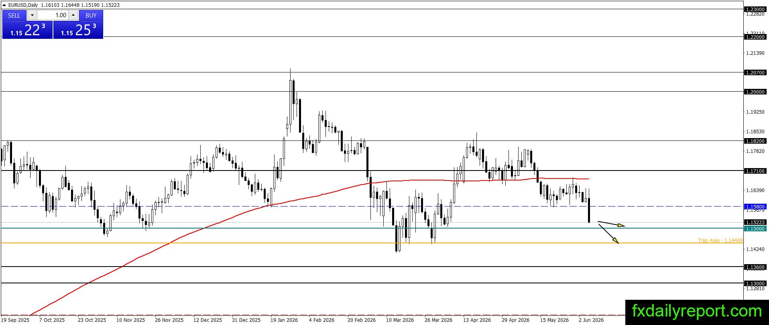The image size is (769, 325).
Task: Increase lot volume with up arrow
Action: point(73,15)
